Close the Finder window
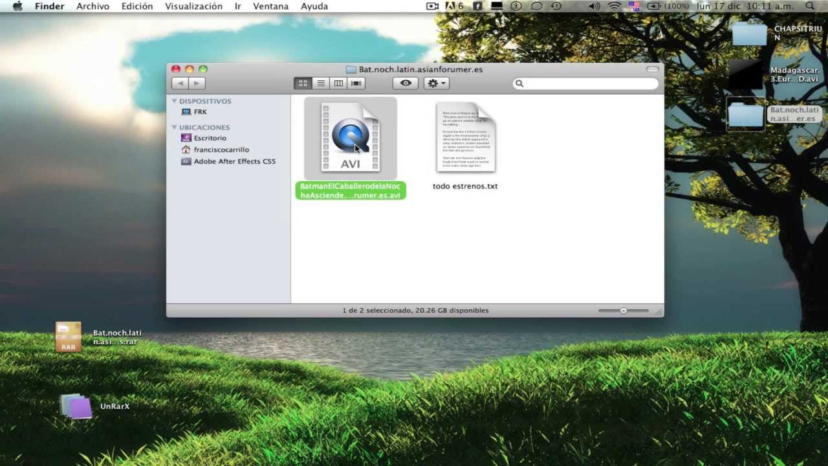The height and width of the screenshot is (466, 828). tap(176, 69)
